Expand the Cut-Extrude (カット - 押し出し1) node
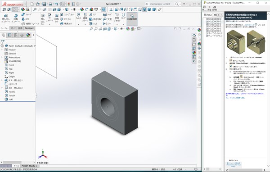Viewport: 270px width, 172px height. click(x=2, y=88)
